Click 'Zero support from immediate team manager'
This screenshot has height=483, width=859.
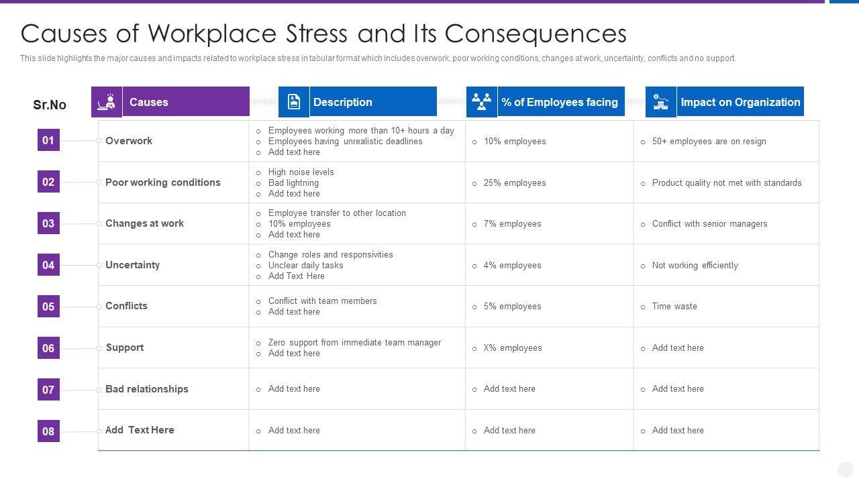click(354, 343)
